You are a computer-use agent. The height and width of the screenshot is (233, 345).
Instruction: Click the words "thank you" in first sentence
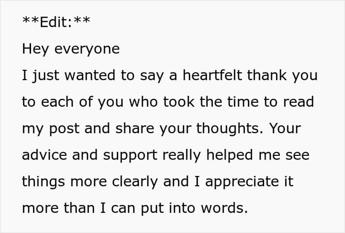[x=282, y=76]
